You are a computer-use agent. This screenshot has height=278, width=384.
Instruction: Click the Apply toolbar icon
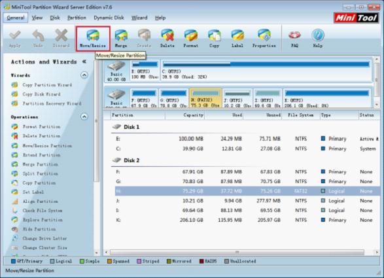(15, 39)
